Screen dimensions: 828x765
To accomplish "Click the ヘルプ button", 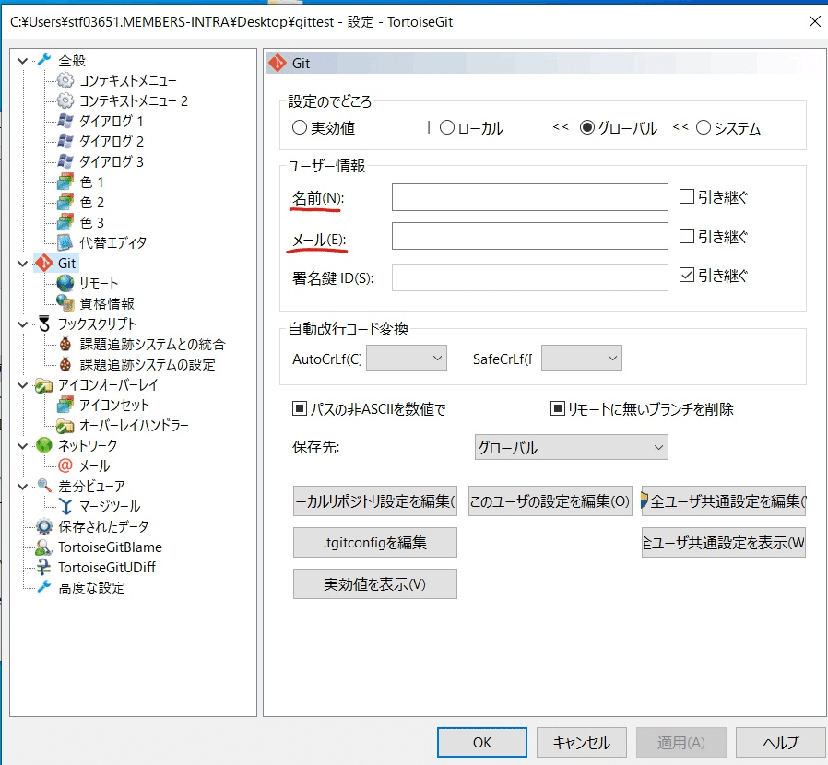I will point(780,742).
